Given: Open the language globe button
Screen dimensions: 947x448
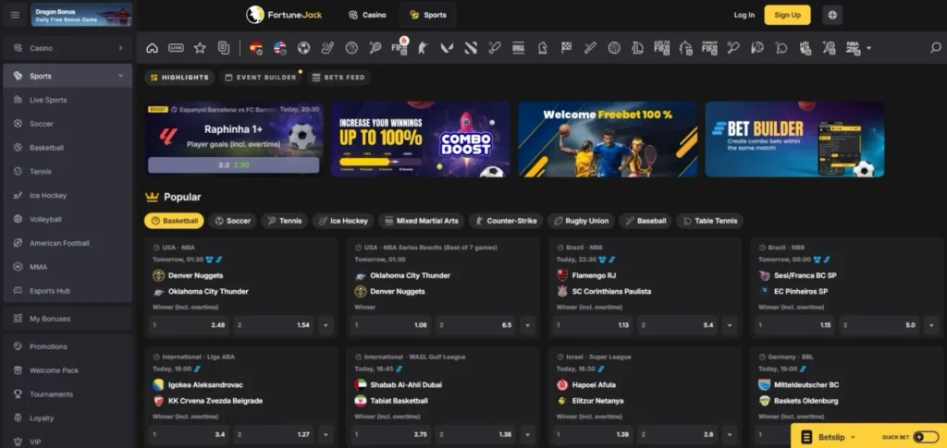Looking at the screenshot, I should point(832,15).
